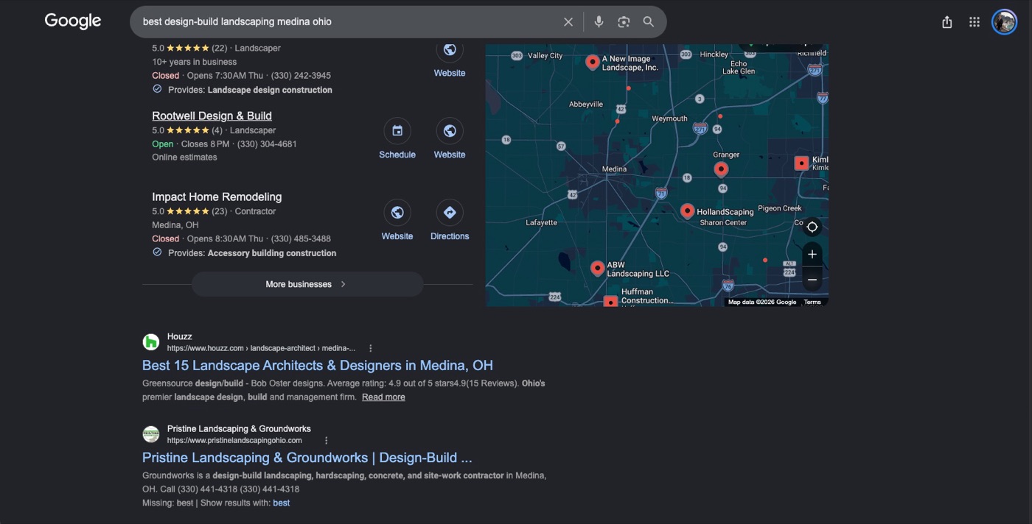Zoom in on the map
This screenshot has width=1032, height=524.
point(812,255)
